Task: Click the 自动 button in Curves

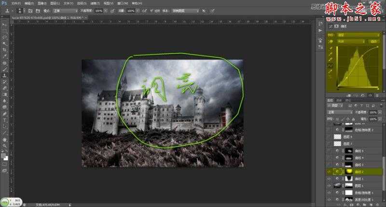Action: (373, 41)
